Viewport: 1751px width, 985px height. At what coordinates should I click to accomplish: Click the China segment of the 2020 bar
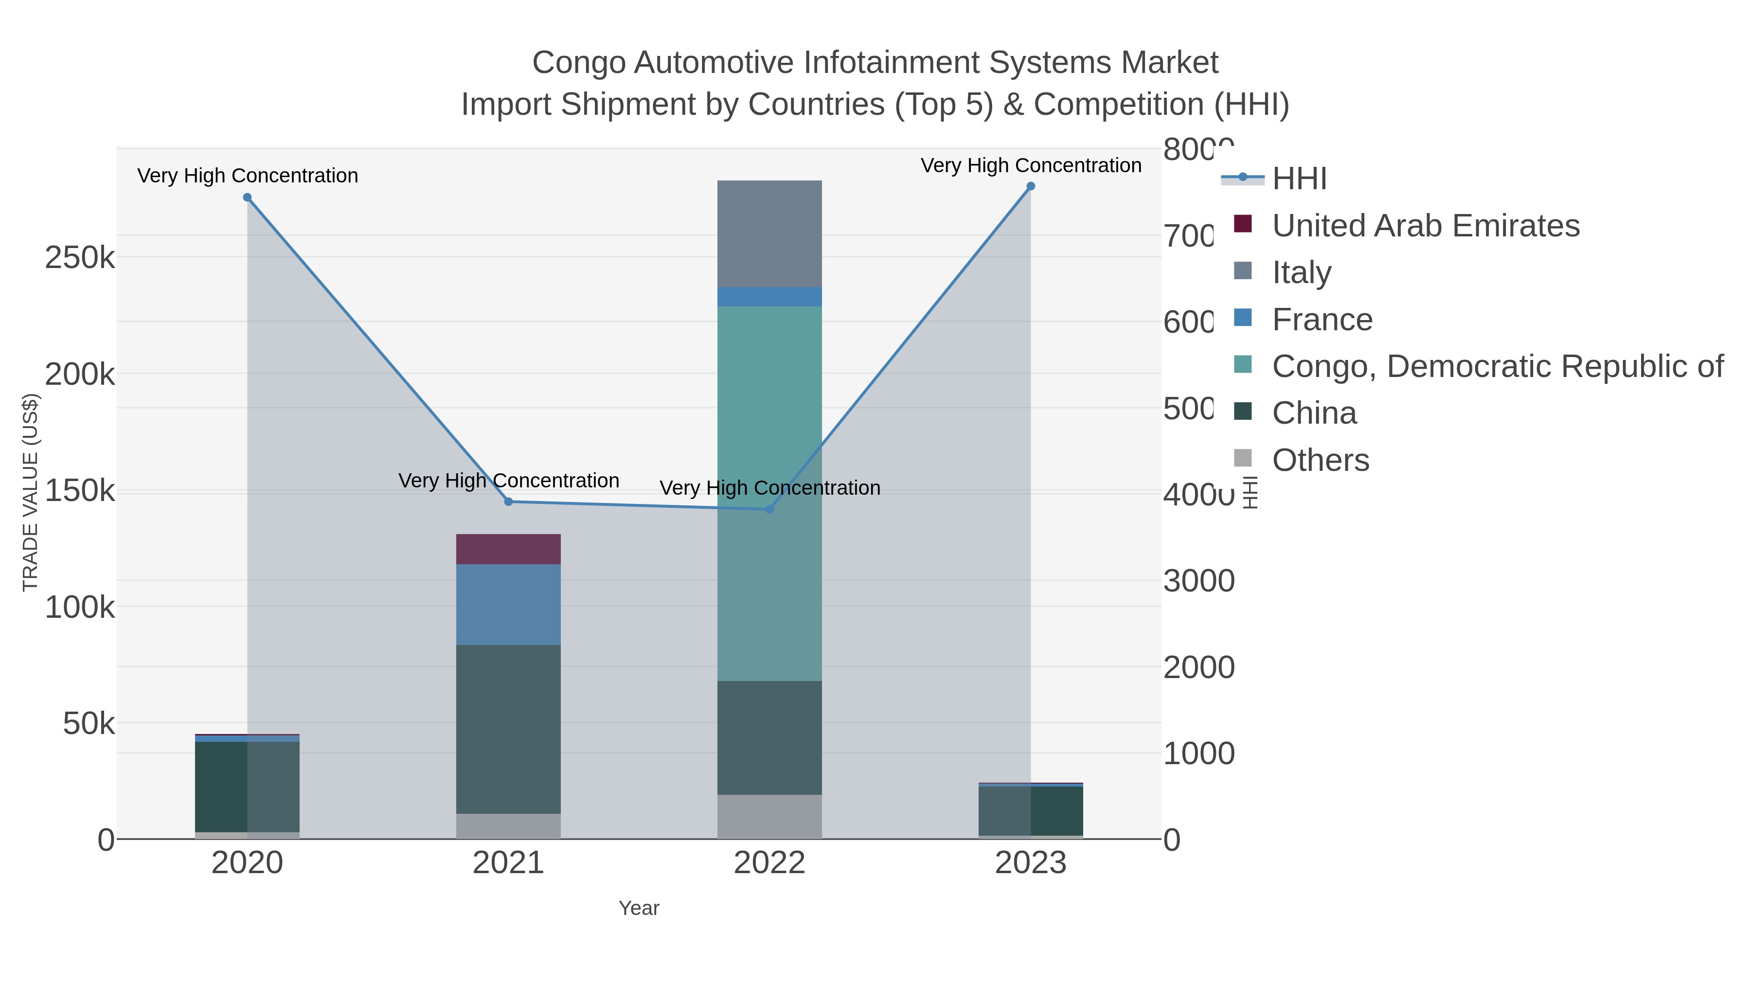coord(248,787)
